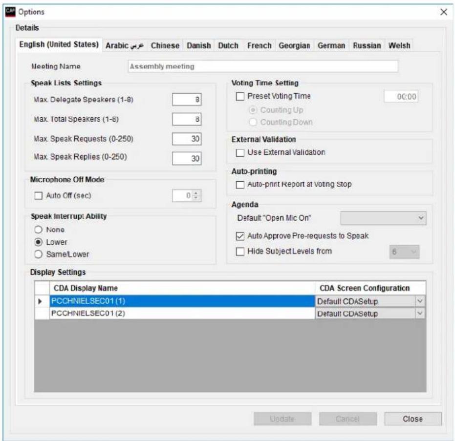Enable Use External Validation checkbox
Viewport: 455px width, 441px height.
click(x=240, y=153)
